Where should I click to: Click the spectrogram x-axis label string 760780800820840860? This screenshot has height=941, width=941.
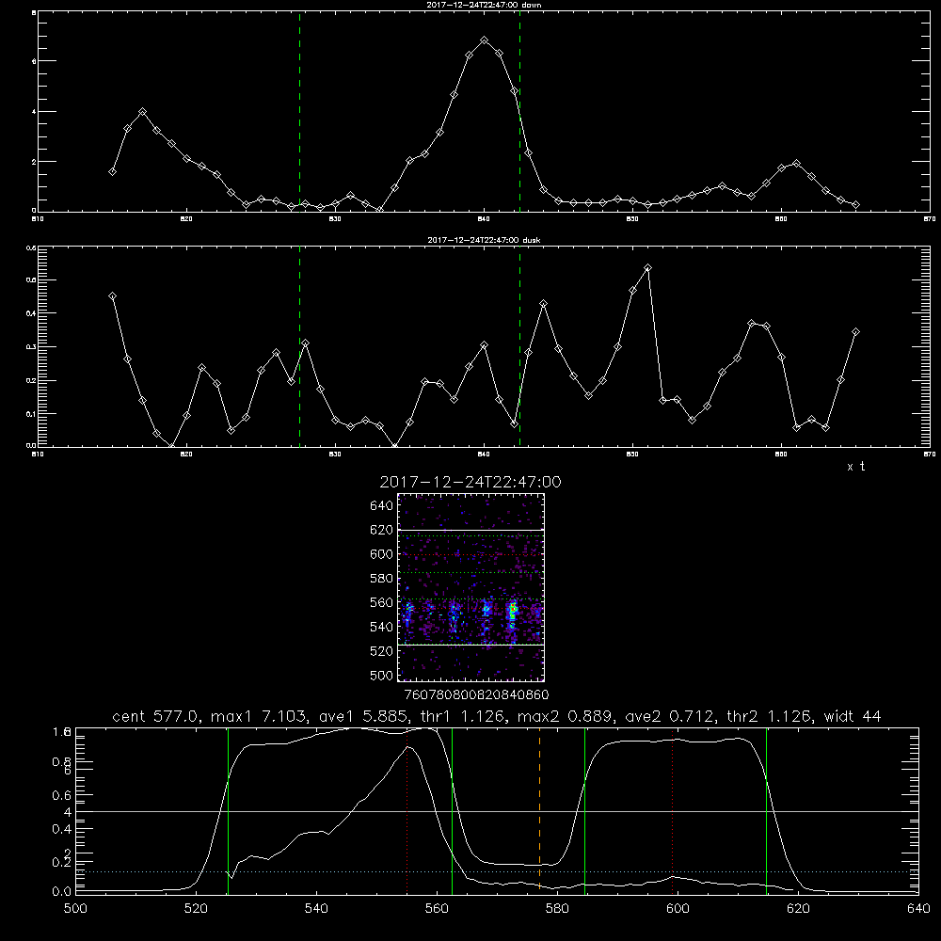(x=476, y=695)
